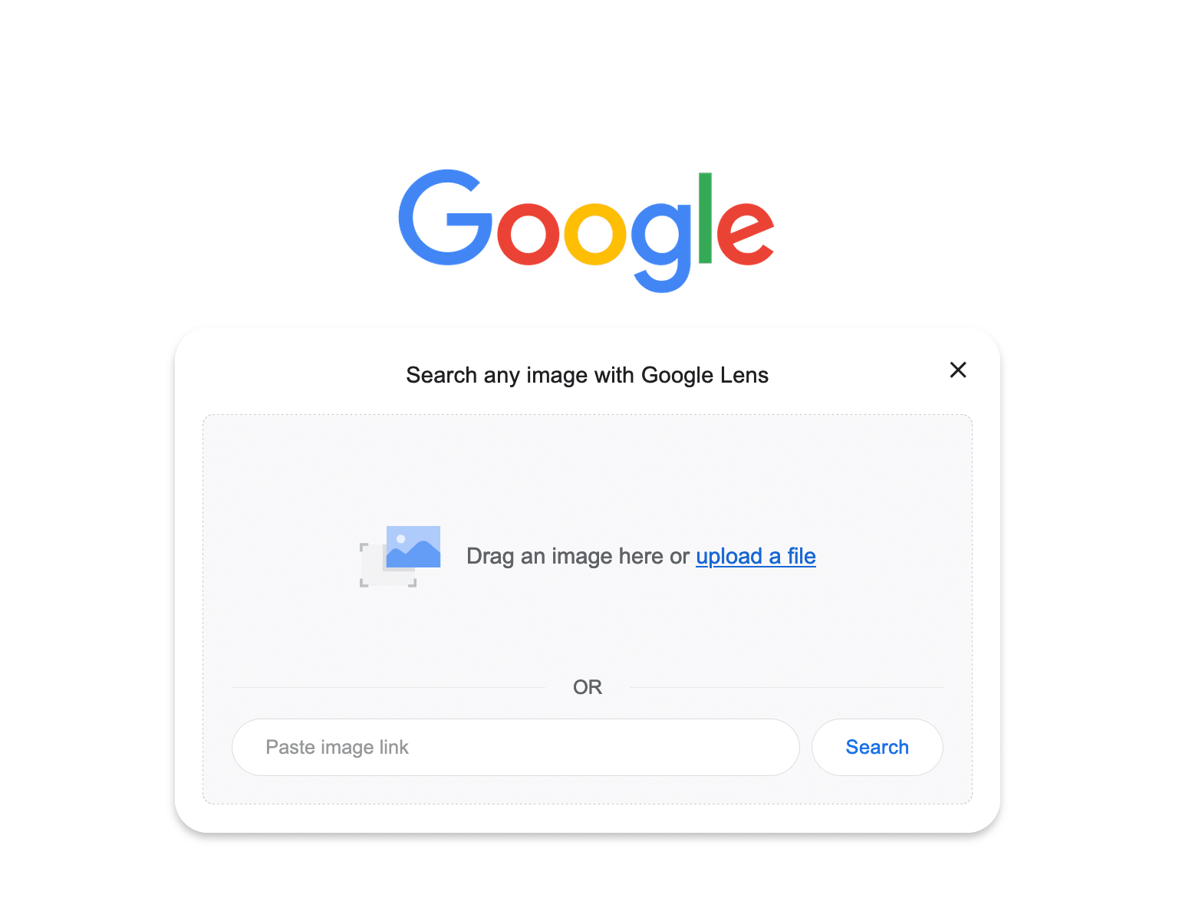
Task: Click the blue capital G in logo
Action: pyautogui.click(x=446, y=218)
